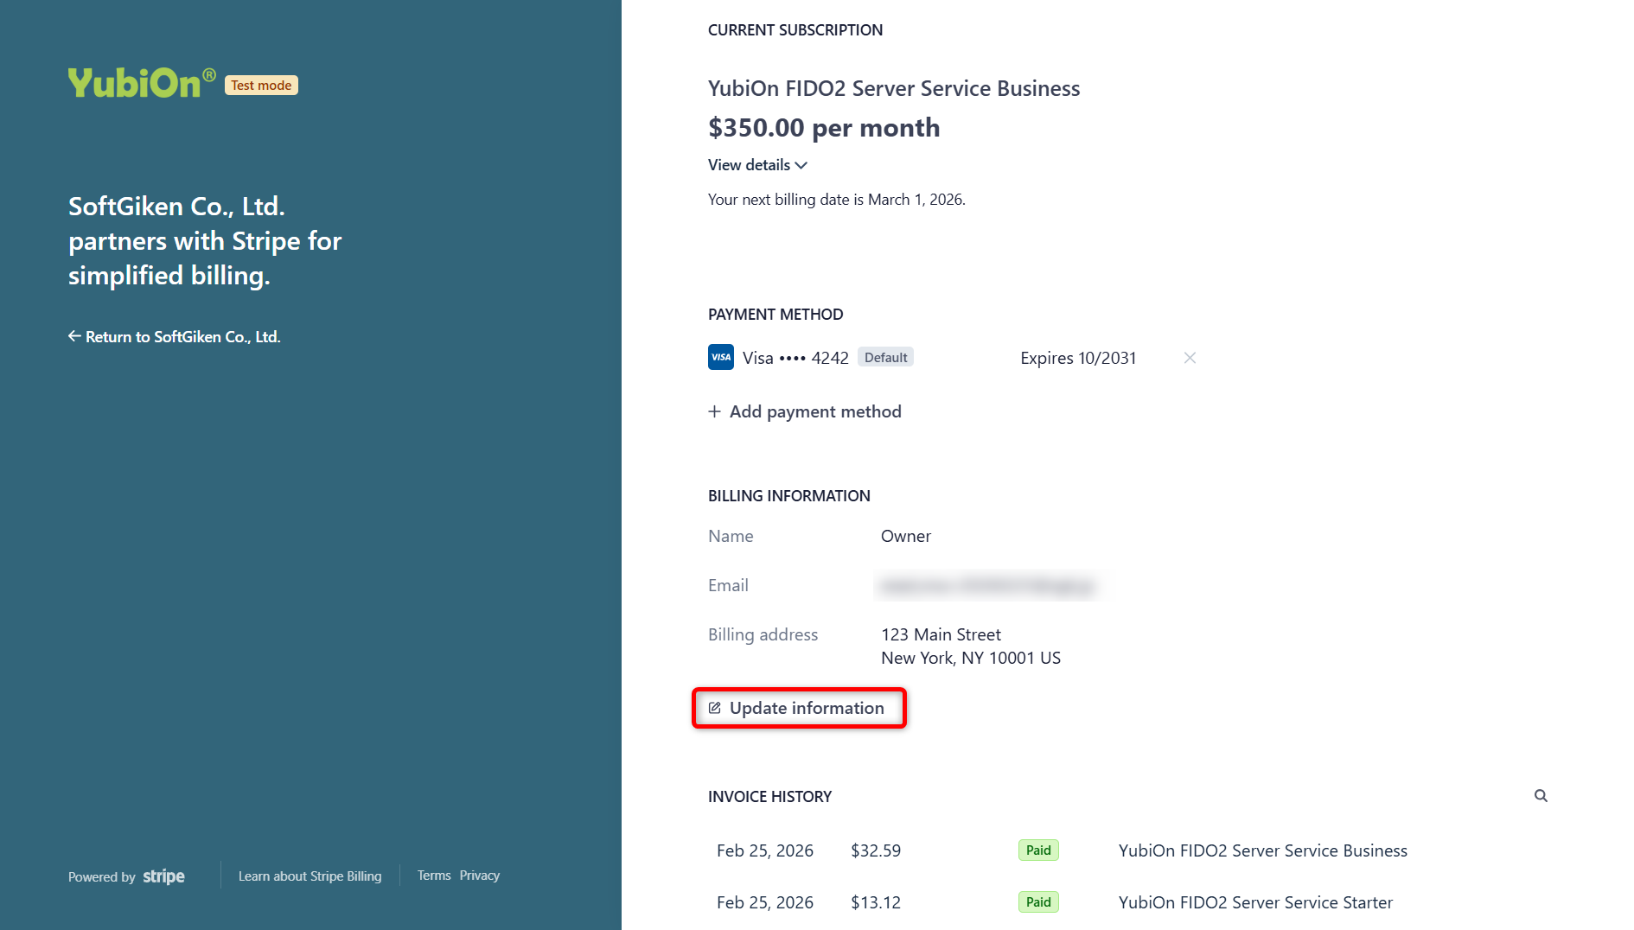The height and width of the screenshot is (930, 1634).
Task: Open the invoice history search magnifier
Action: click(1541, 795)
